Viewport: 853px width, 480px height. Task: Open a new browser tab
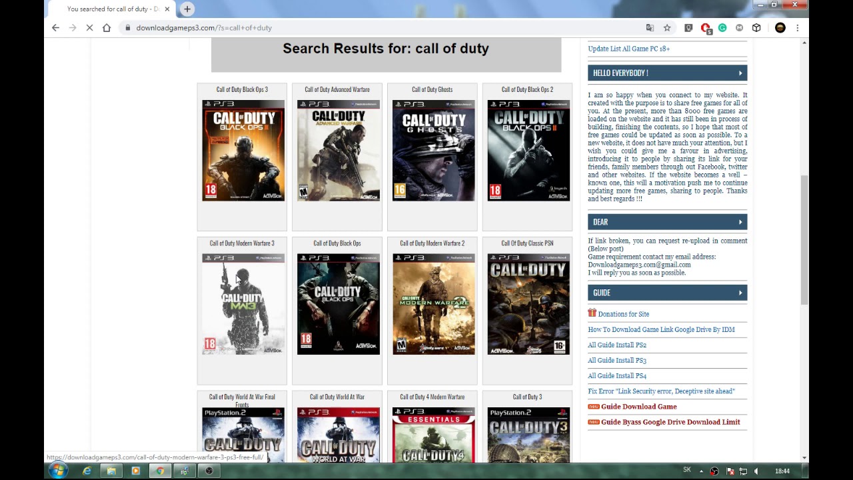coord(187,9)
